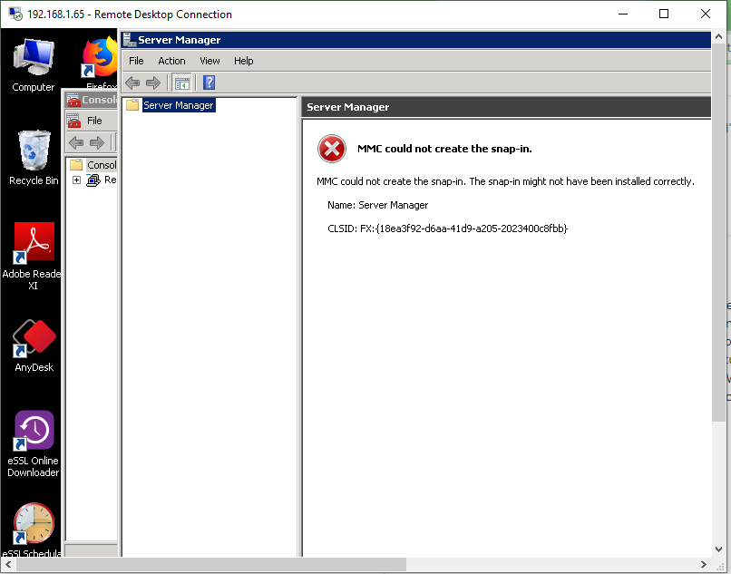Open the Firefox desktop shortcut

coord(100,61)
